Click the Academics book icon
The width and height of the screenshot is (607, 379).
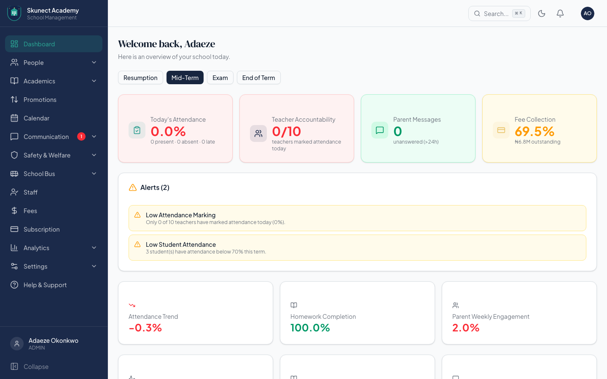(14, 81)
